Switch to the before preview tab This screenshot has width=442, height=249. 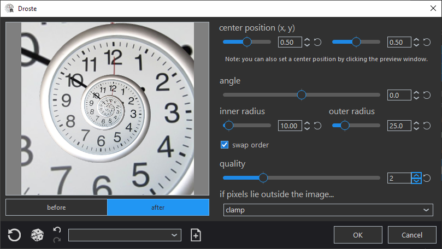(56, 207)
